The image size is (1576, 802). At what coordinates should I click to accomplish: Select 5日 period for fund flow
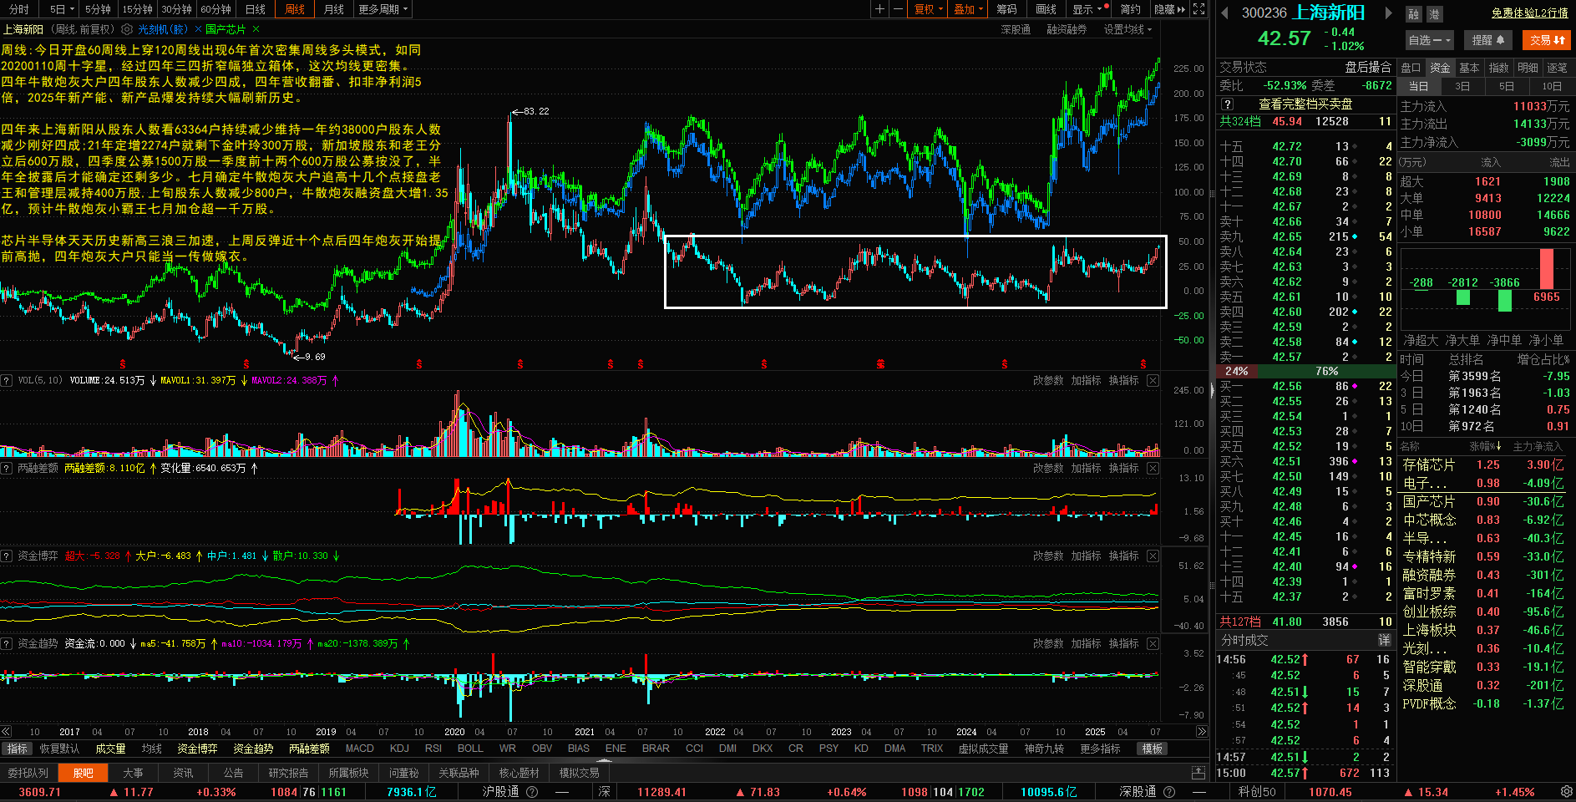pos(1507,86)
